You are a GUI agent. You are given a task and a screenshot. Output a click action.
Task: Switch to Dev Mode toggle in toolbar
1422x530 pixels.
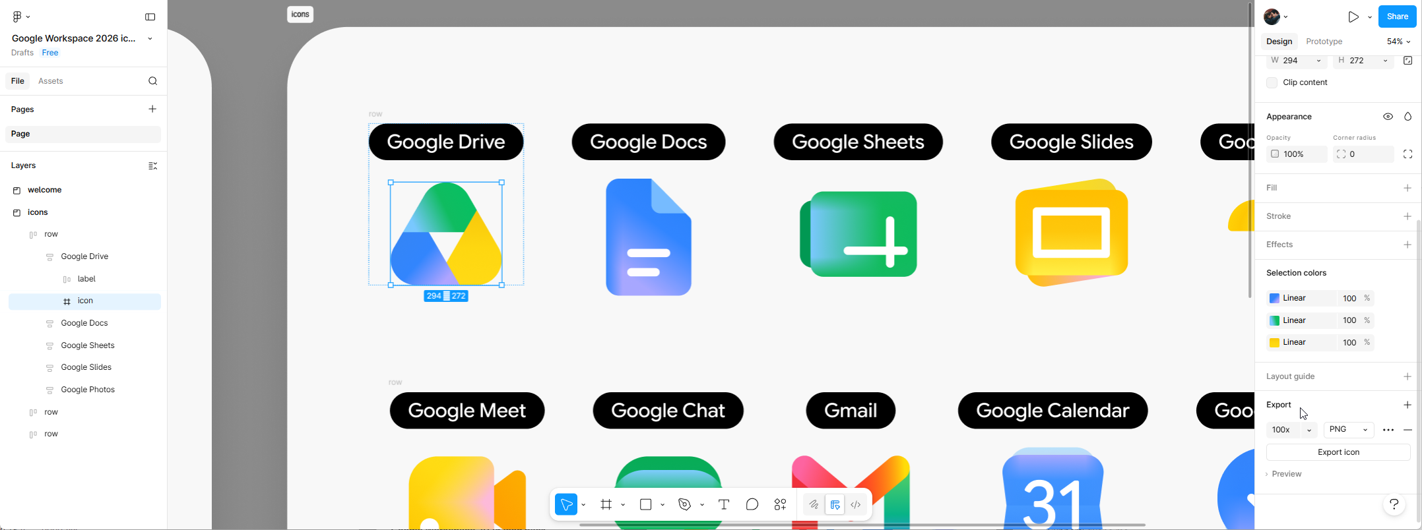pyautogui.click(x=855, y=505)
